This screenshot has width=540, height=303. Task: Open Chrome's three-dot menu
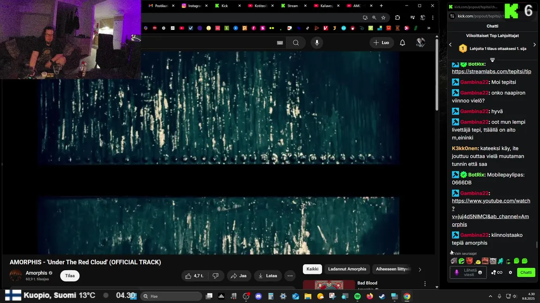[433, 18]
